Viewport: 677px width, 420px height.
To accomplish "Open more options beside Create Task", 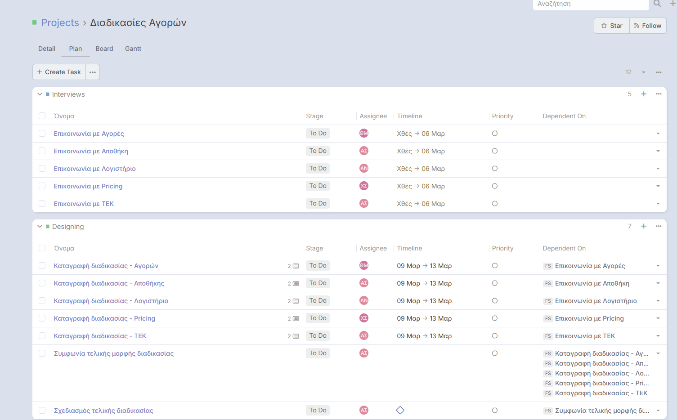I will pos(93,72).
